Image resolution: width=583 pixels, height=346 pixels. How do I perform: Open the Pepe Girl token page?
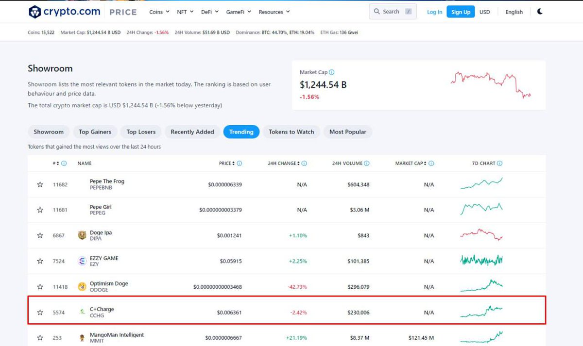coord(101,207)
